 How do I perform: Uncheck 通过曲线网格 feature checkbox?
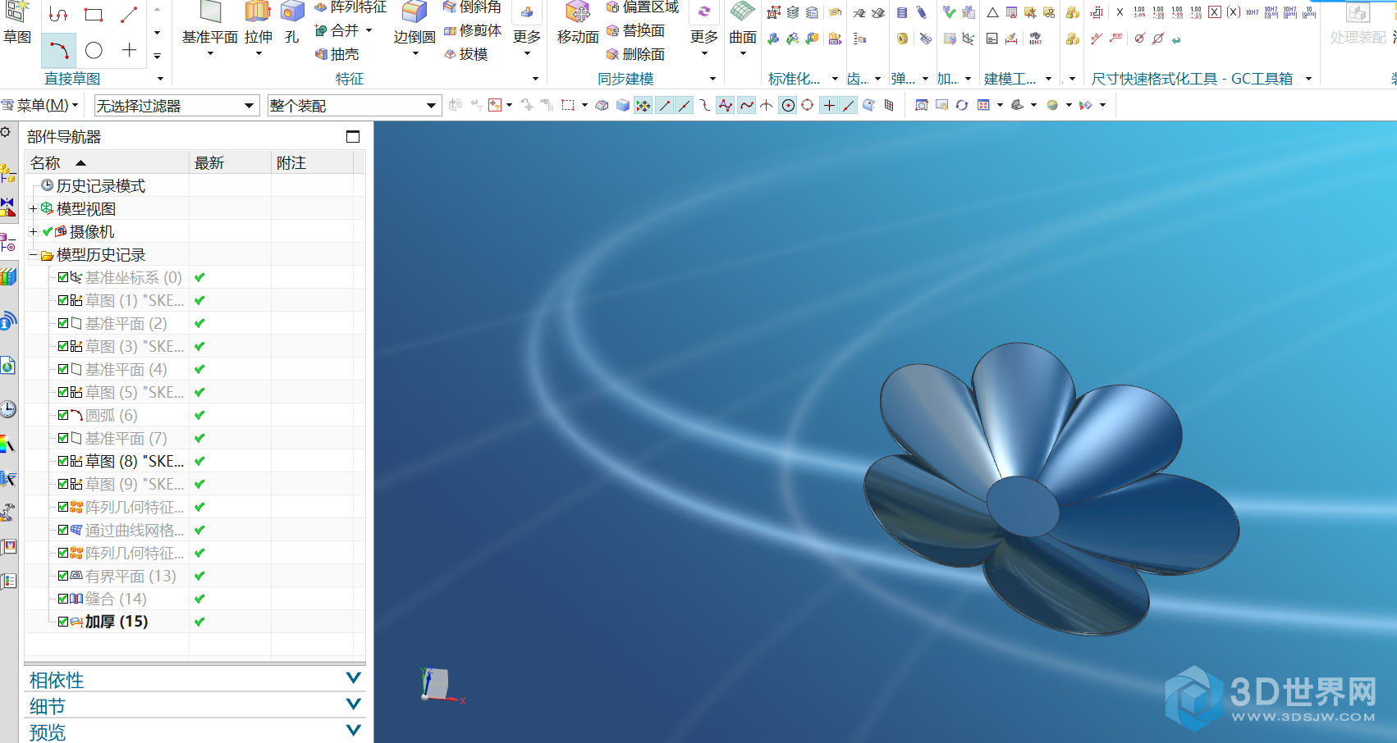(x=63, y=530)
